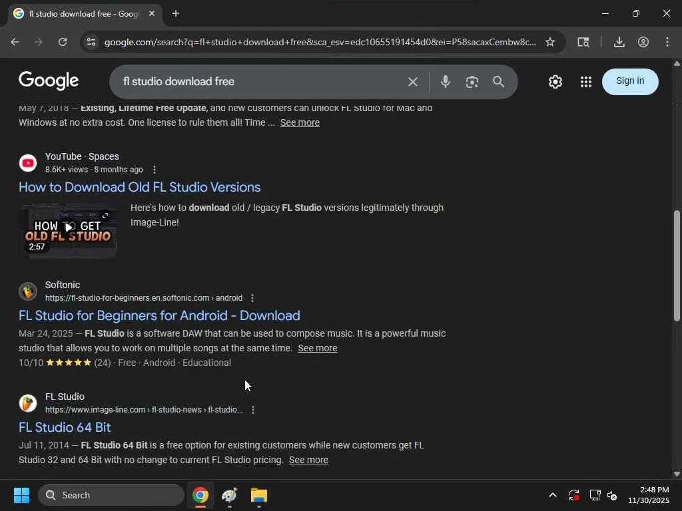682x511 pixels.
Task: Close the fl studio download free tab
Action: 152,13
